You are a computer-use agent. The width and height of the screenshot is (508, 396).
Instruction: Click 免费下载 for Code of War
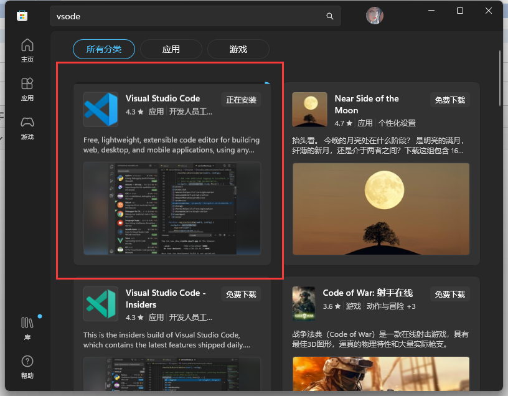tap(449, 295)
